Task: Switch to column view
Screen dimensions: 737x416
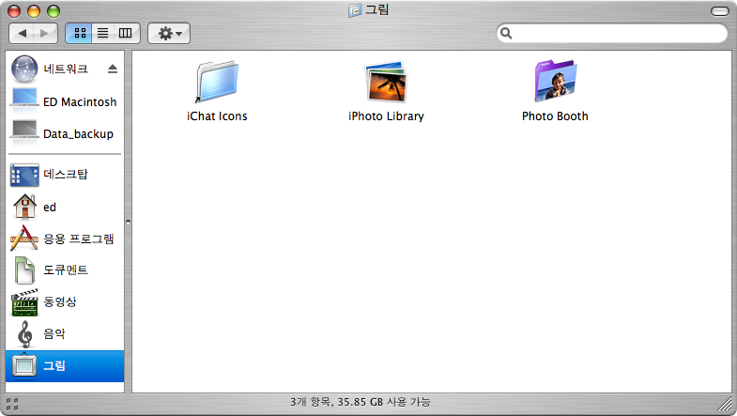Action: pyautogui.click(x=126, y=33)
